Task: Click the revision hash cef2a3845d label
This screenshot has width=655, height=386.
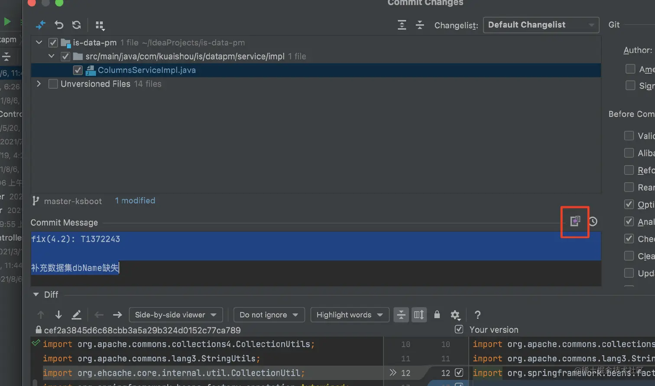Action: 142,330
